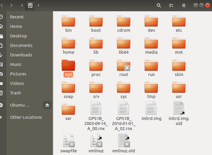
Task: Open Videos in the sidebar
Action: pyautogui.click(x=26, y=83)
